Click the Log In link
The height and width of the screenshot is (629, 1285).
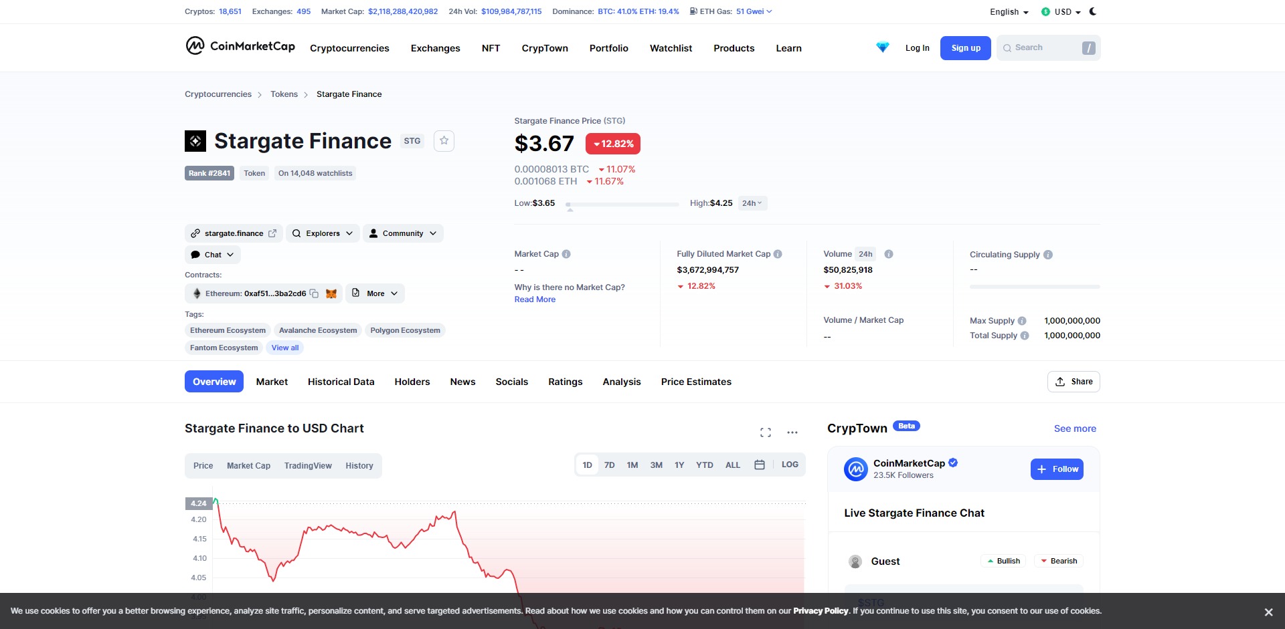click(x=917, y=48)
